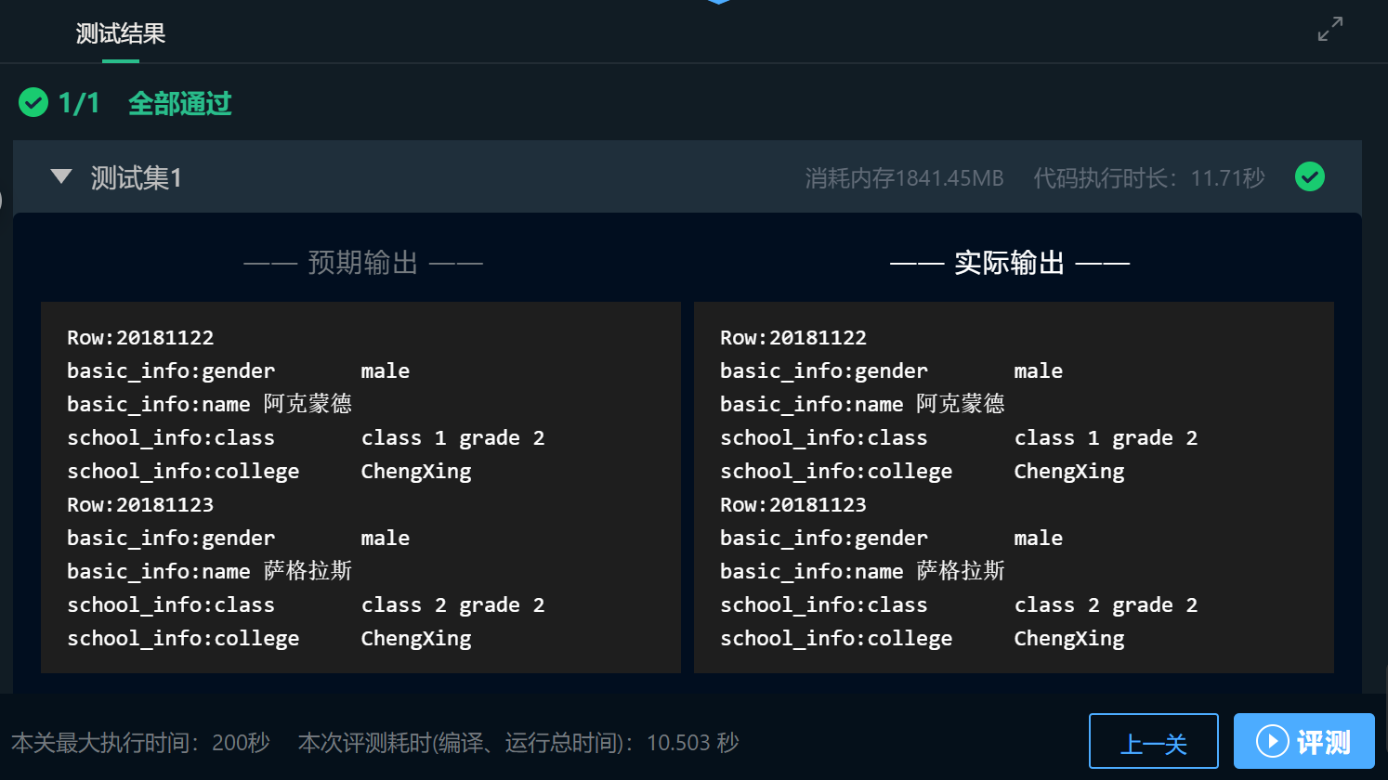This screenshot has width=1388, height=780.
Task: Click the 预期输出 heading
Action: [363, 263]
